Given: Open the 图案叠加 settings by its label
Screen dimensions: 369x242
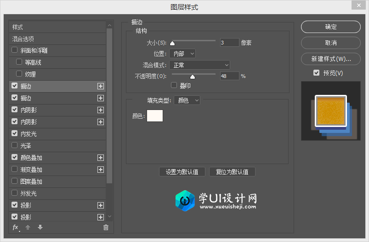Looking at the screenshot, I should 31,181.
